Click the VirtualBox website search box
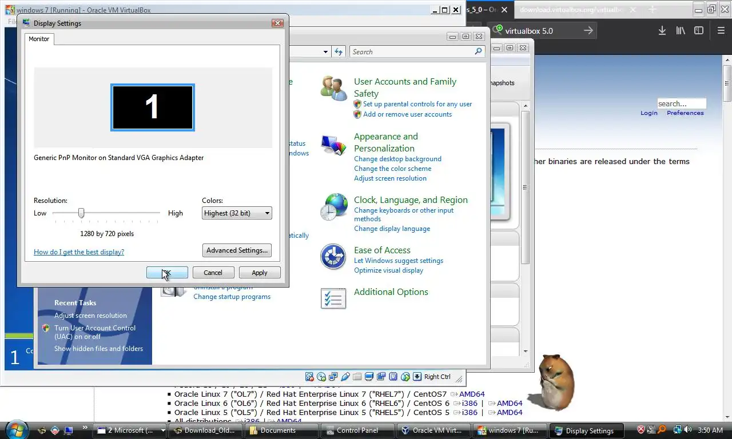This screenshot has height=439, width=732. (x=682, y=103)
